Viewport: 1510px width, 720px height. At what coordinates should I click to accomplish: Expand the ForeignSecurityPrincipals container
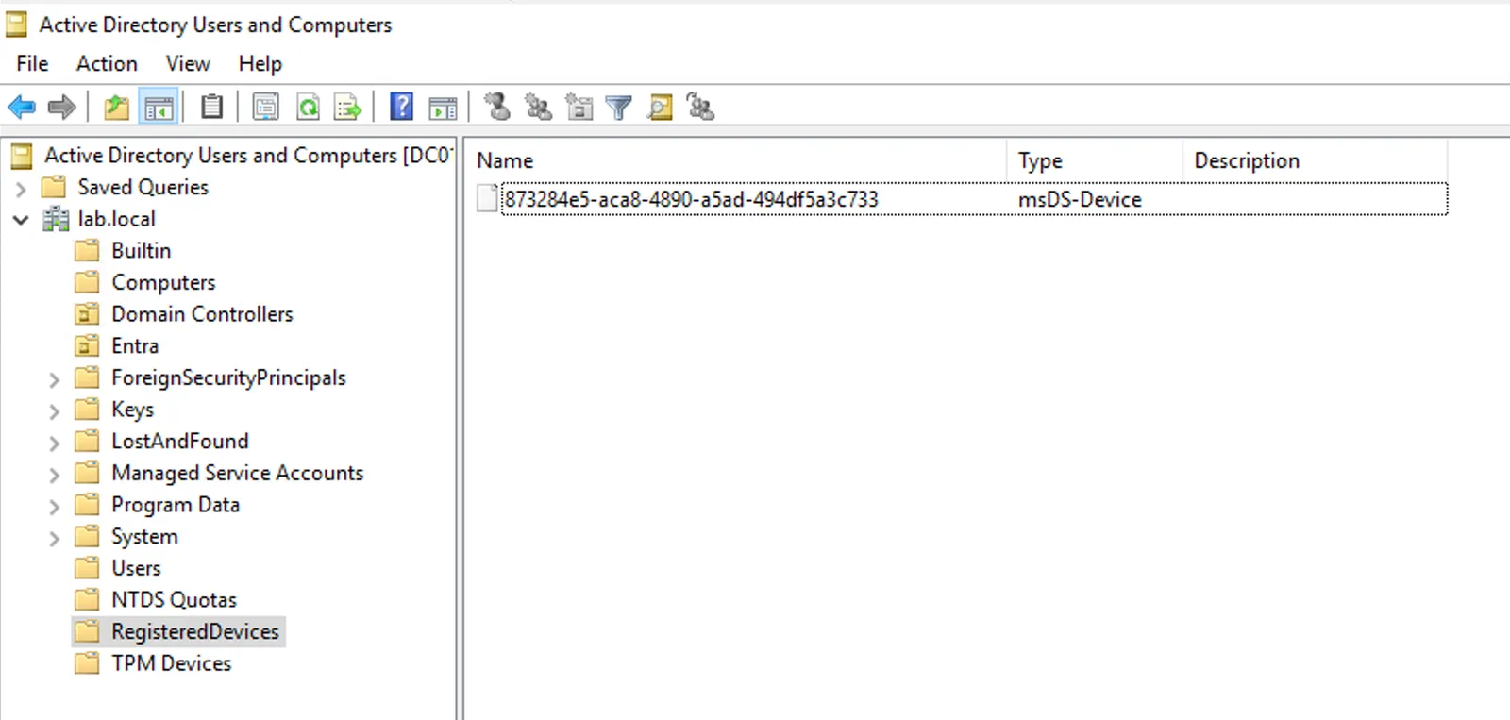click(54, 379)
